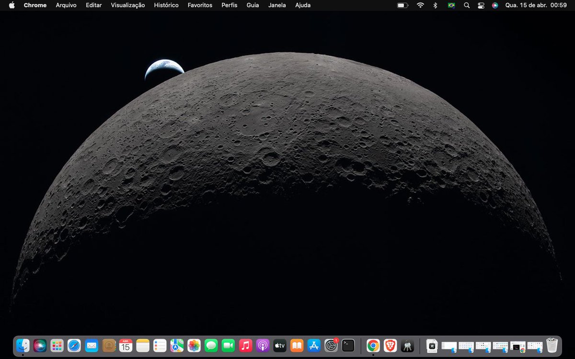
Task: Open Wi-Fi menu in the menu bar
Action: 420,5
